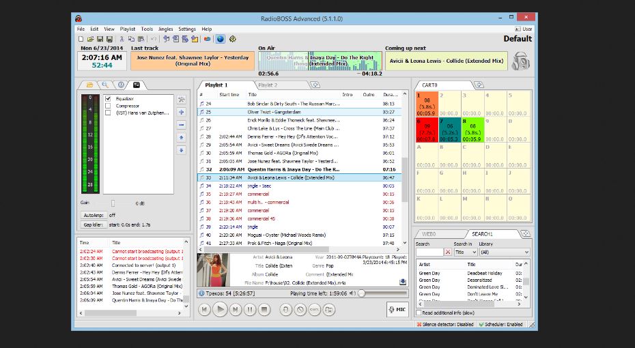Click the film reel toolbar icon
635x348 pixels.
pyautogui.click(x=233, y=40)
